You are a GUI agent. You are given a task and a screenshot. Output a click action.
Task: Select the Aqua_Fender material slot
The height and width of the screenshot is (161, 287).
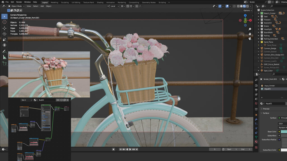tap(270, 86)
